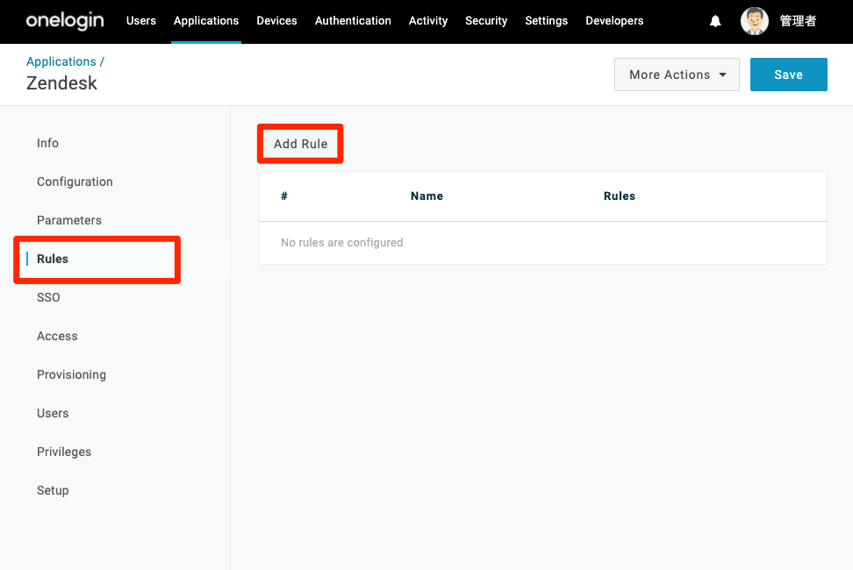Screen dimensions: 853x570
Task: Click the administrator avatar picture
Action: pyautogui.click(x=755, y=21)
